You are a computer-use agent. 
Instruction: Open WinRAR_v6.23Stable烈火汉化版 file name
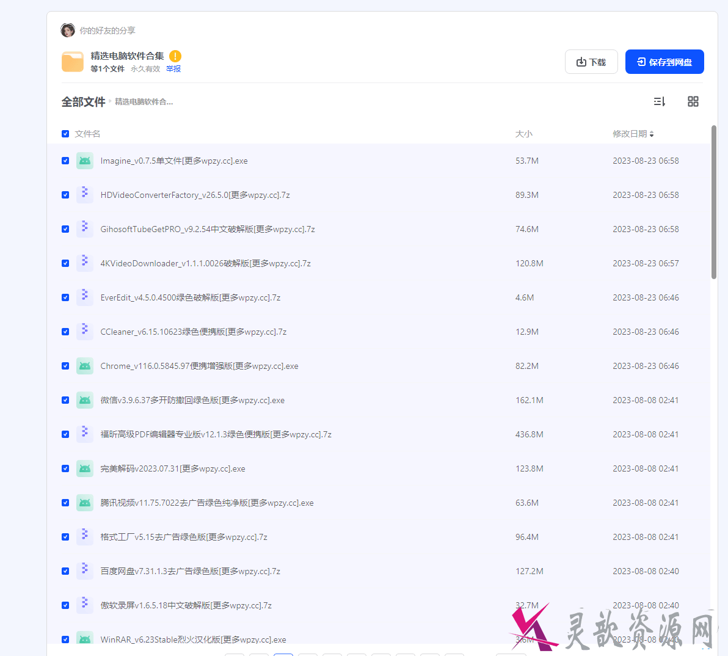click(x=193, y=640)
